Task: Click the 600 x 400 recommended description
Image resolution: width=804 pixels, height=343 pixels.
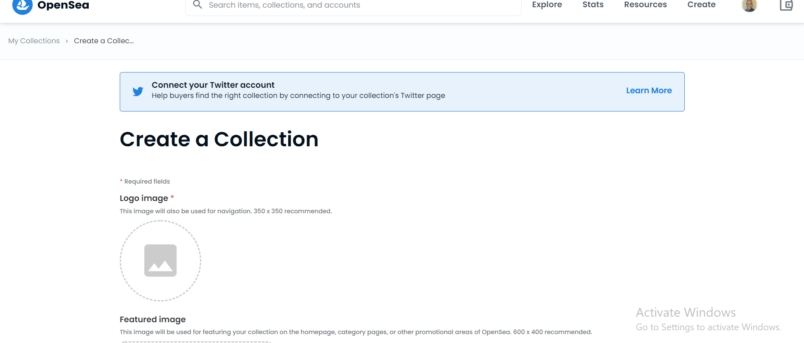Action: coord(356,332)
